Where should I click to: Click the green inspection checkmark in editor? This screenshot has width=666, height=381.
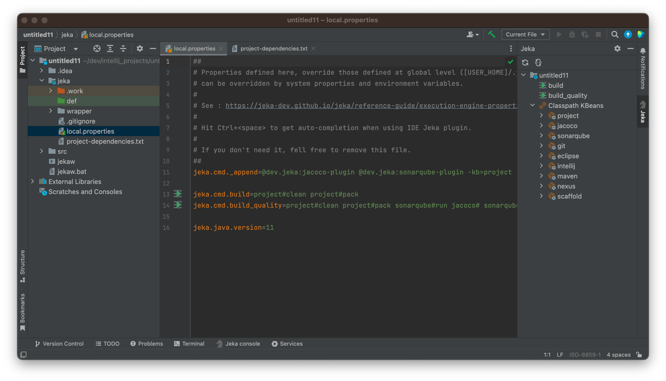click(x=511, y=62)
